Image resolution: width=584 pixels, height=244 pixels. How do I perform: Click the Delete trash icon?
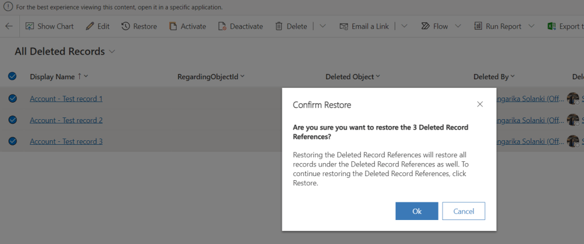[279, 26]
